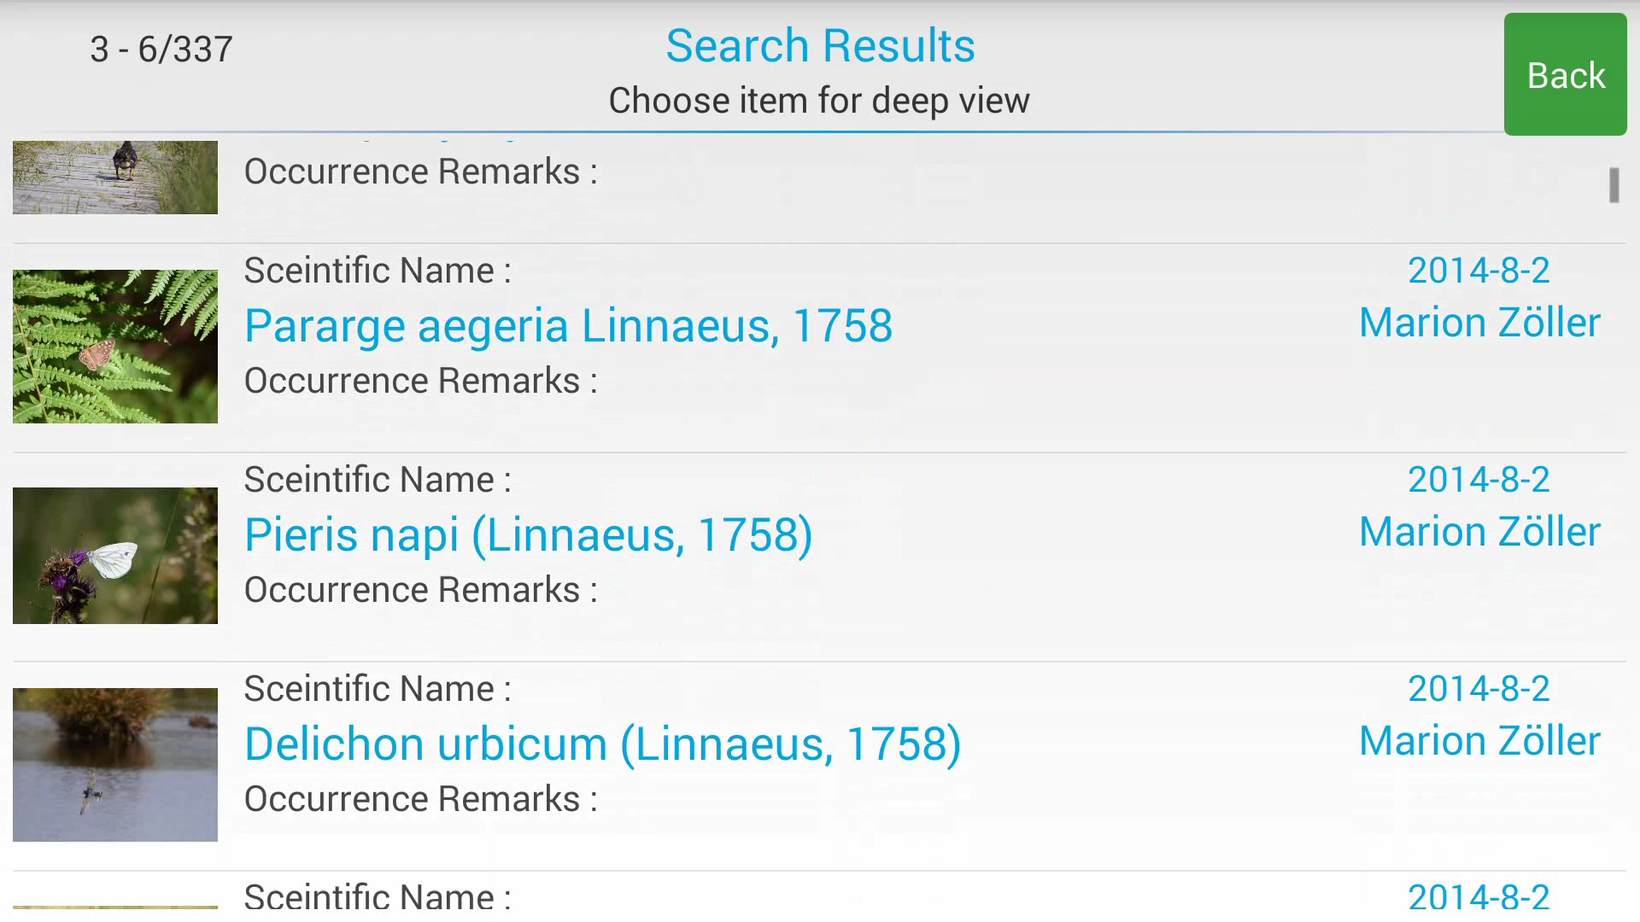Viewport: 1640px width, 922px height.
Task: Click the partially visible bottom row's date
Action: tap(1479, 898)
